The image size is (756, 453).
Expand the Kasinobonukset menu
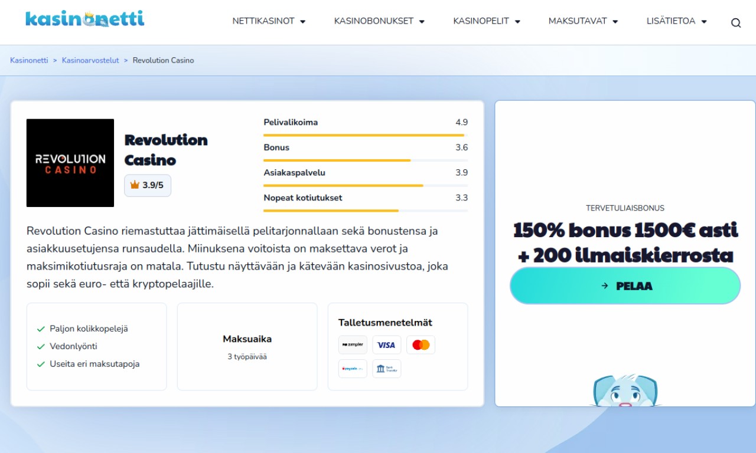coord(379,21)
